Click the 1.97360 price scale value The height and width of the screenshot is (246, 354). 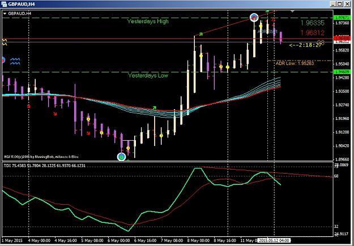click(342, 23)
